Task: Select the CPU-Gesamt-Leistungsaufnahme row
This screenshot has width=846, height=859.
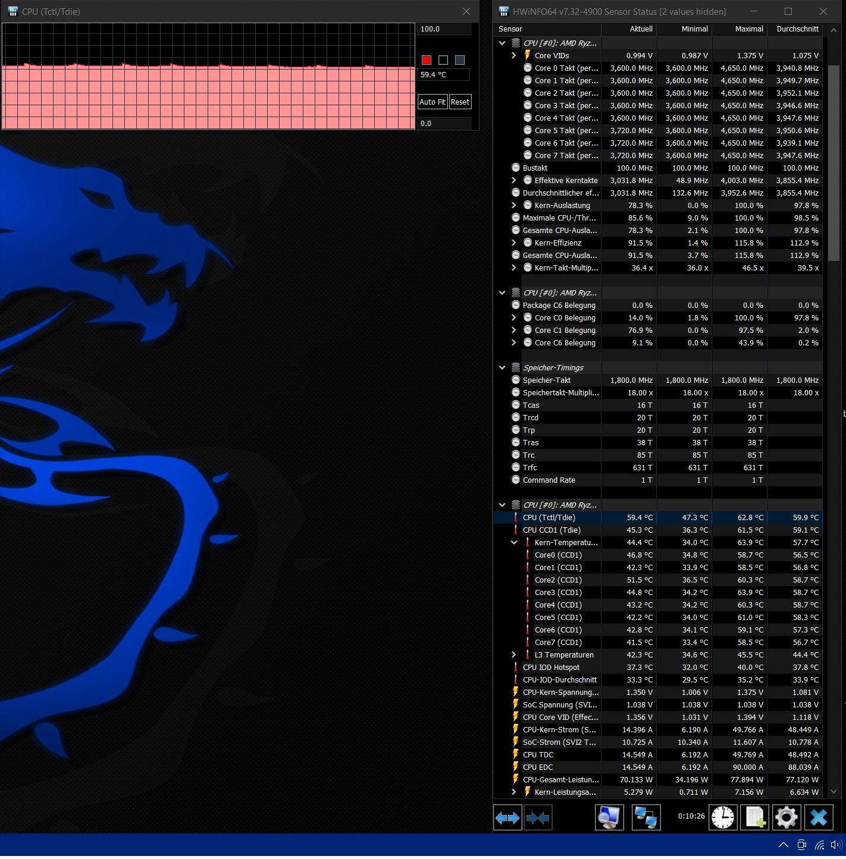Action: 658,779
